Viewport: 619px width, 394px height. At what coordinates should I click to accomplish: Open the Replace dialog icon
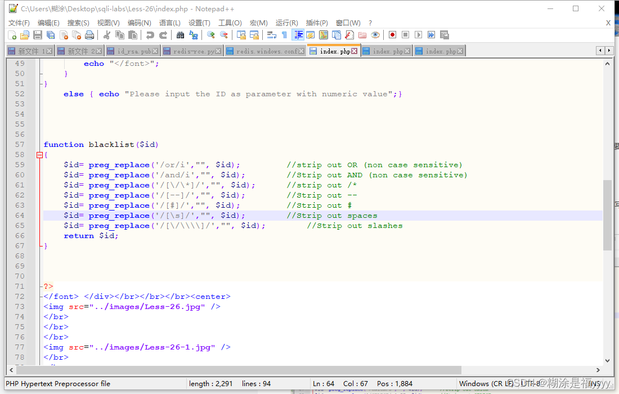(194, 35)
